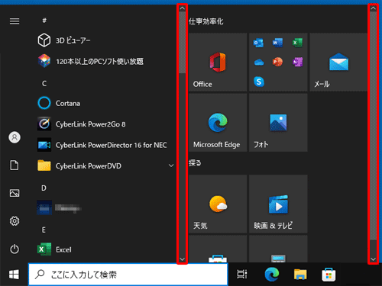Select the 仕事効率化 group heading
This screenshot has width=382, height=286.
[x=206, y=21]
